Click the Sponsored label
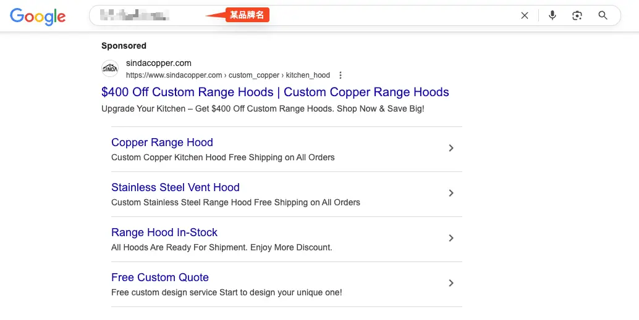Viewport: 639px width, 320px height. (124, 46)
